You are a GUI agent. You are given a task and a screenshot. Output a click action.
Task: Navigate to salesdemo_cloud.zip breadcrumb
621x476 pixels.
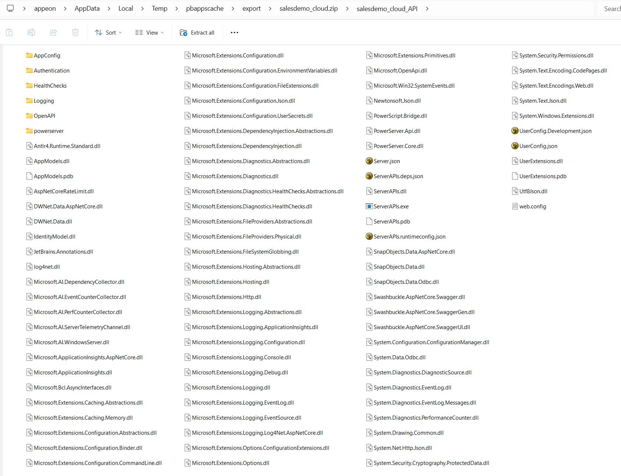tap(308, 8)
